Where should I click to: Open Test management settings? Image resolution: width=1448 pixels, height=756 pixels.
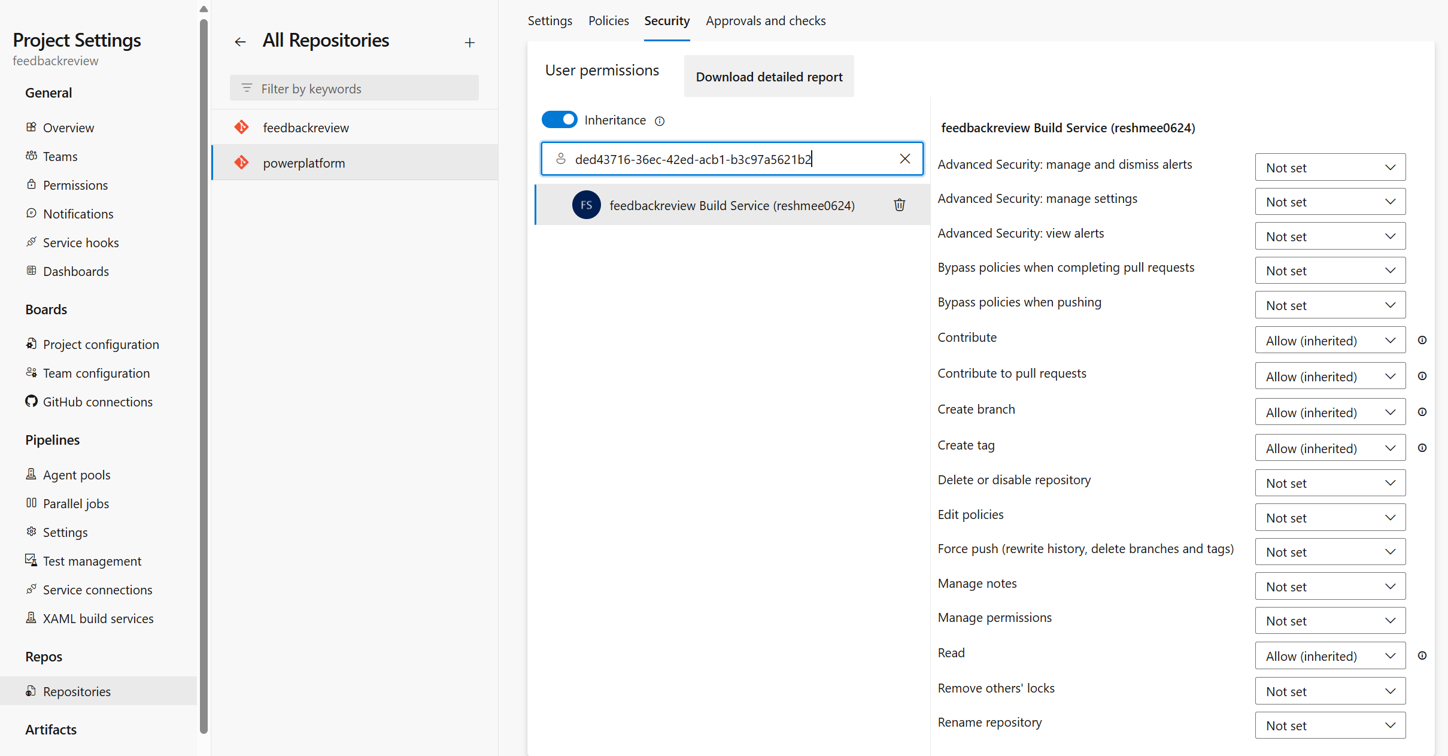click(x=92, y=561)
